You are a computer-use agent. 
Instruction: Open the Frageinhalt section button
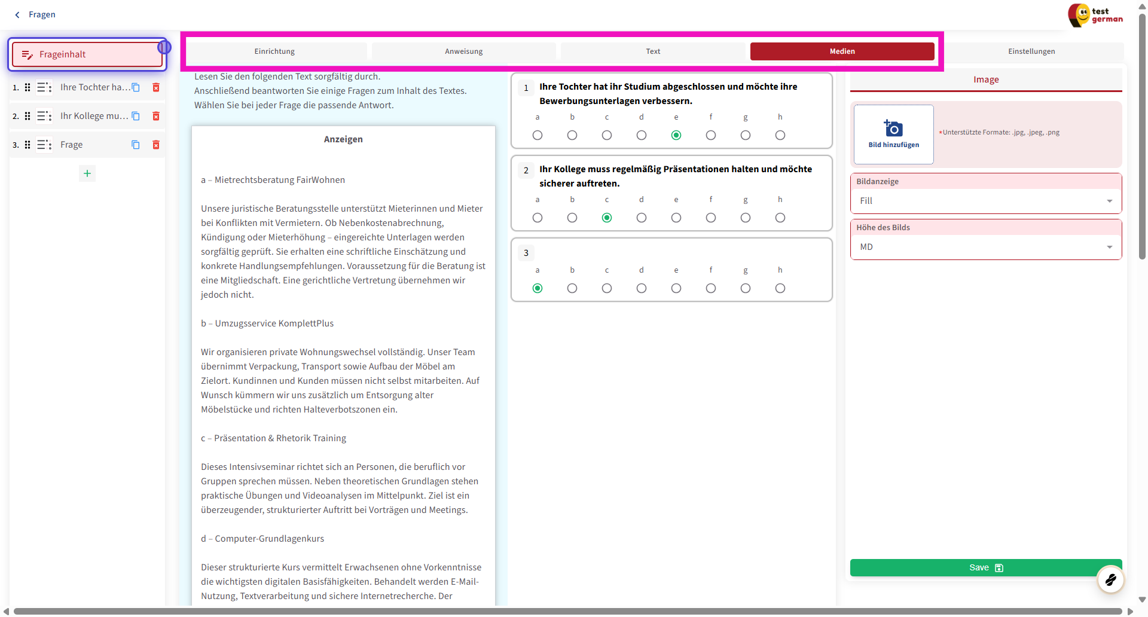pos(87,54)
